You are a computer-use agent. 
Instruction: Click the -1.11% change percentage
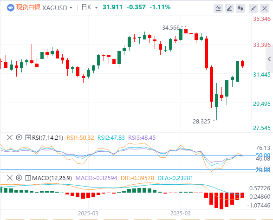click(160, 7)
